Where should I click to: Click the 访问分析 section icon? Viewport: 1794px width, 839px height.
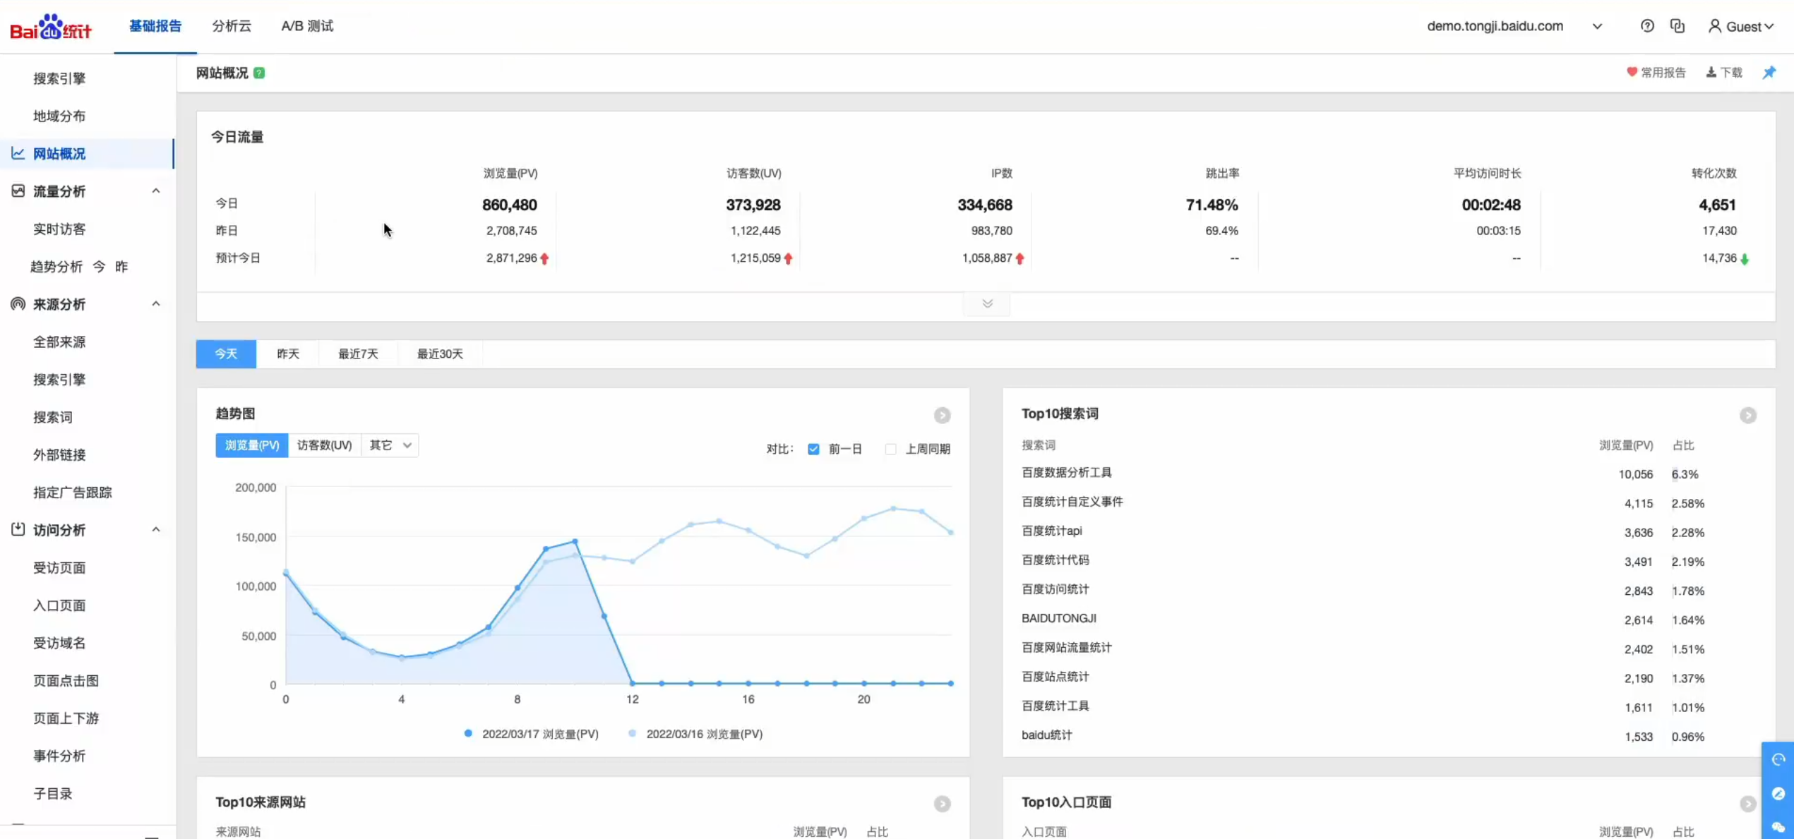18,529
